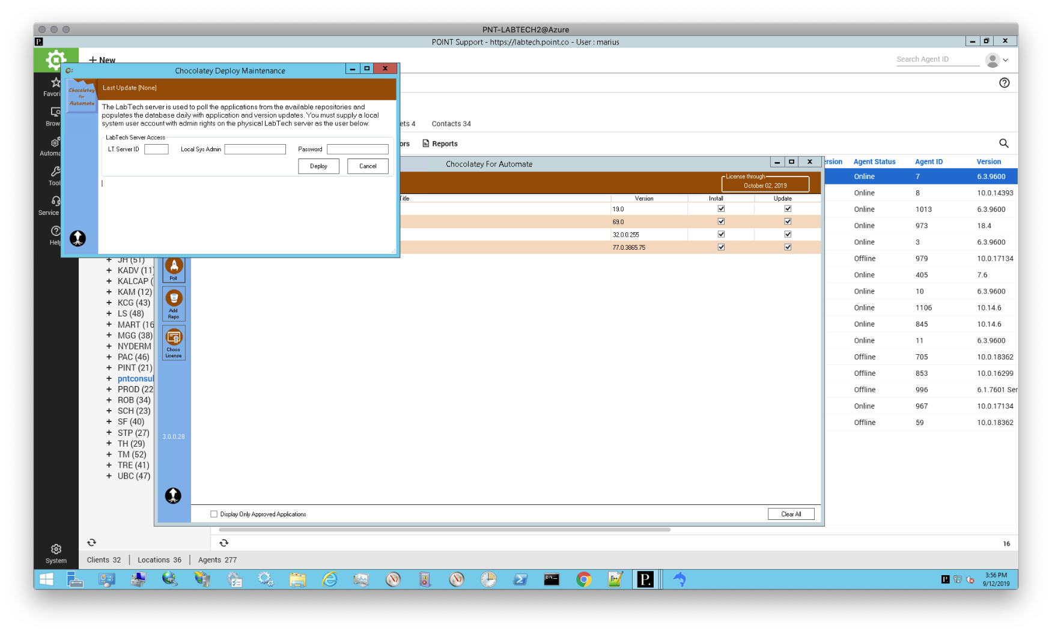Expand the MGG (38) client node
Image resolution: width=1052 pixels, height=634 pixels.
click(109, 336)
